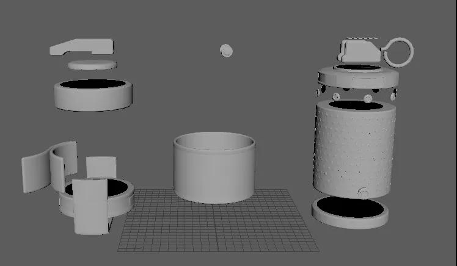This screenshot has width=457, height=266.
Task: Select the dimpled cylinder body on the right
Action: [354, 149]
